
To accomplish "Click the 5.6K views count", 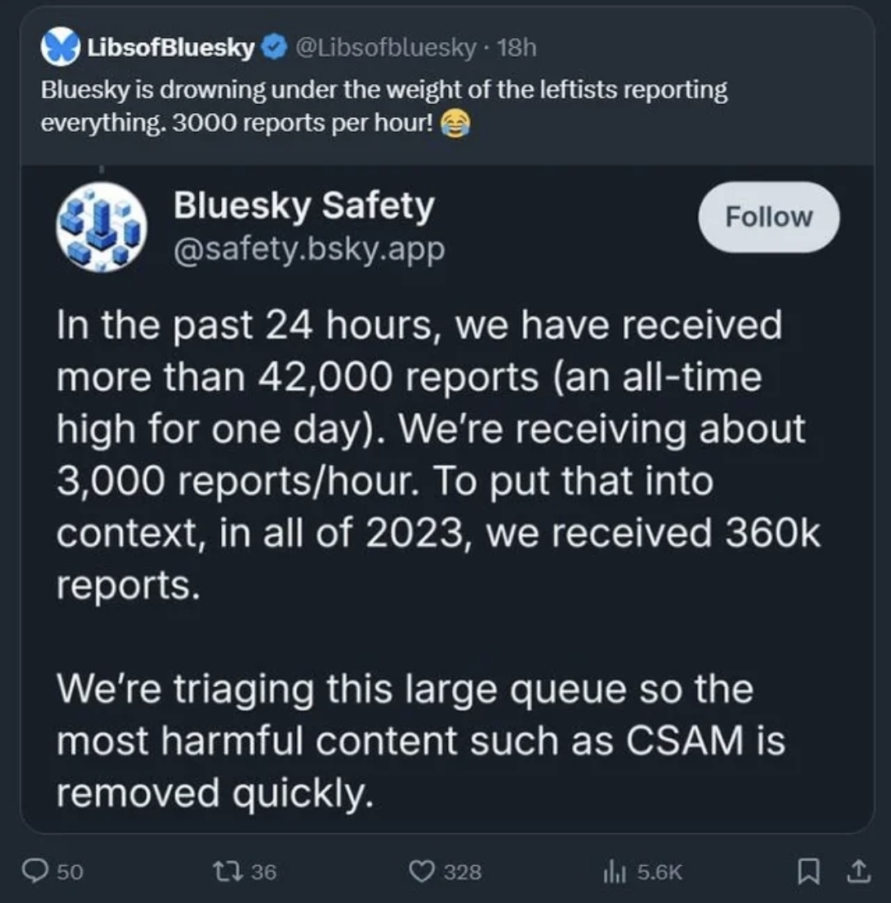I will click(659, 872).
